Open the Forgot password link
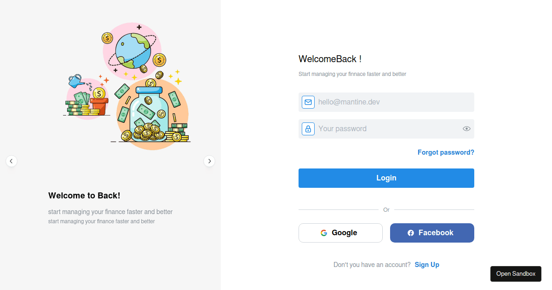 (445, 152)
